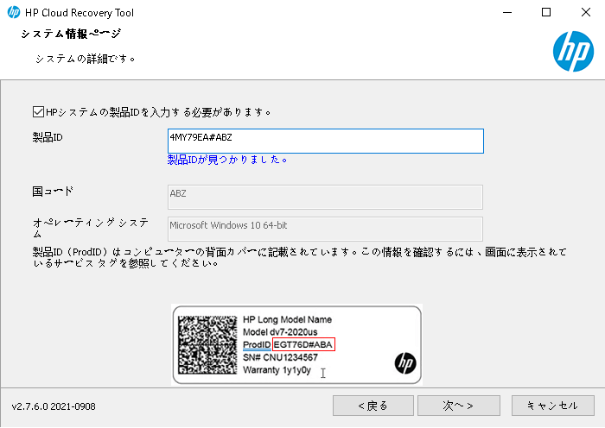Click the 製品ID field label
The height and width of the screenshot is (428, 605).
(x=48, y=137)
